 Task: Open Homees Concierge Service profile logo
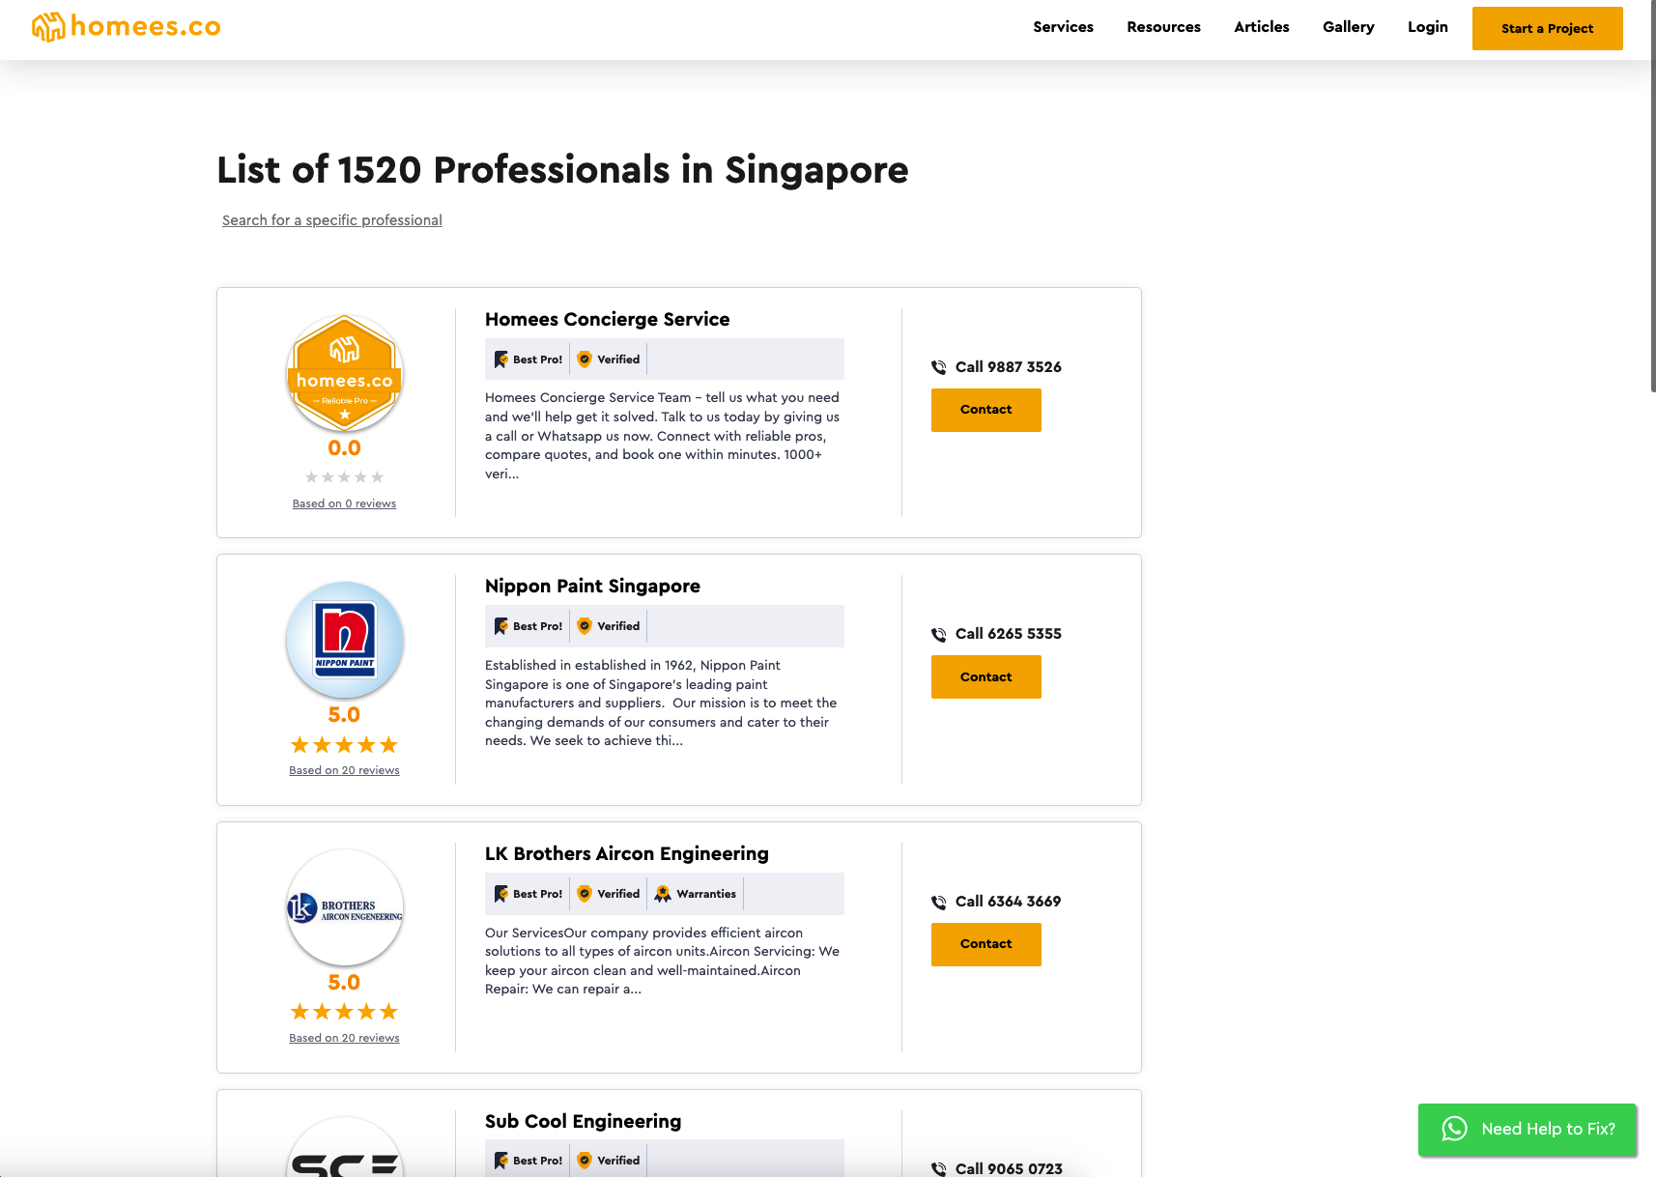coord(345,373)
